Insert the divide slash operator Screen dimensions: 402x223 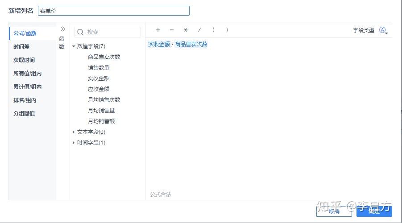tap(199, 30)
